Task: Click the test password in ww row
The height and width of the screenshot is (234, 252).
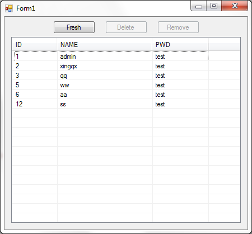Action: pos(160,85)
